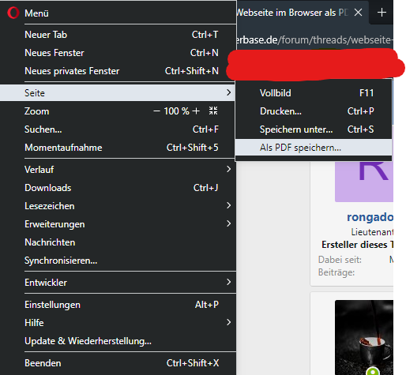Open Downloads from the menu
Image resolution: width=406 pixels, height=375 pixels.
[118, 188]
